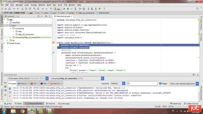
Task: Click the logcat search input field
Action: [142, 84]
